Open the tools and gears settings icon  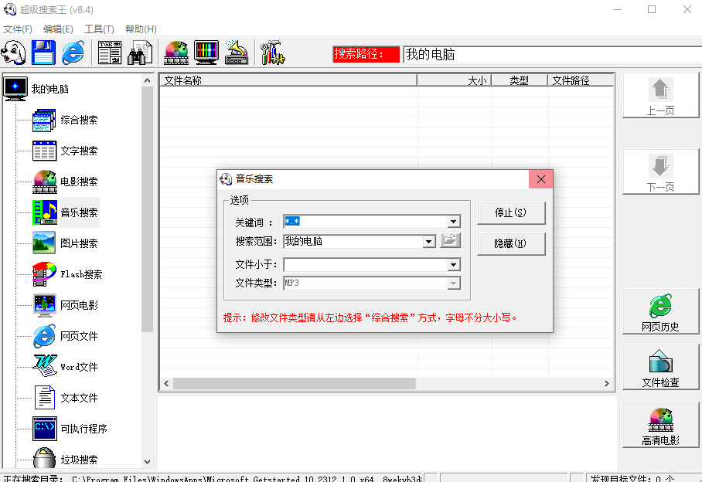[x=273, y=53]
